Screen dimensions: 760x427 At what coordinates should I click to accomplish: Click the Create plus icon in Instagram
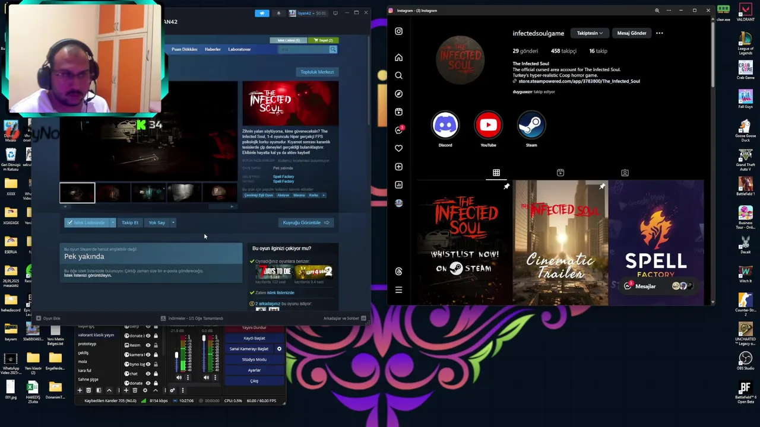(x=398, y=167)
